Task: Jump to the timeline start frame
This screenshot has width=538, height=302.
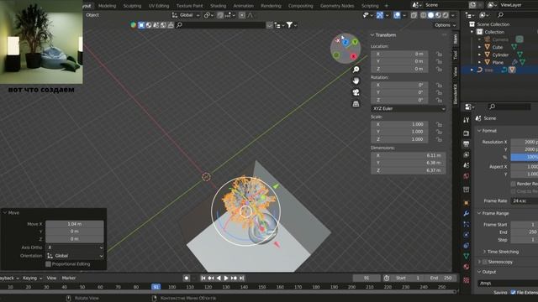Action: tap(203, 278)
